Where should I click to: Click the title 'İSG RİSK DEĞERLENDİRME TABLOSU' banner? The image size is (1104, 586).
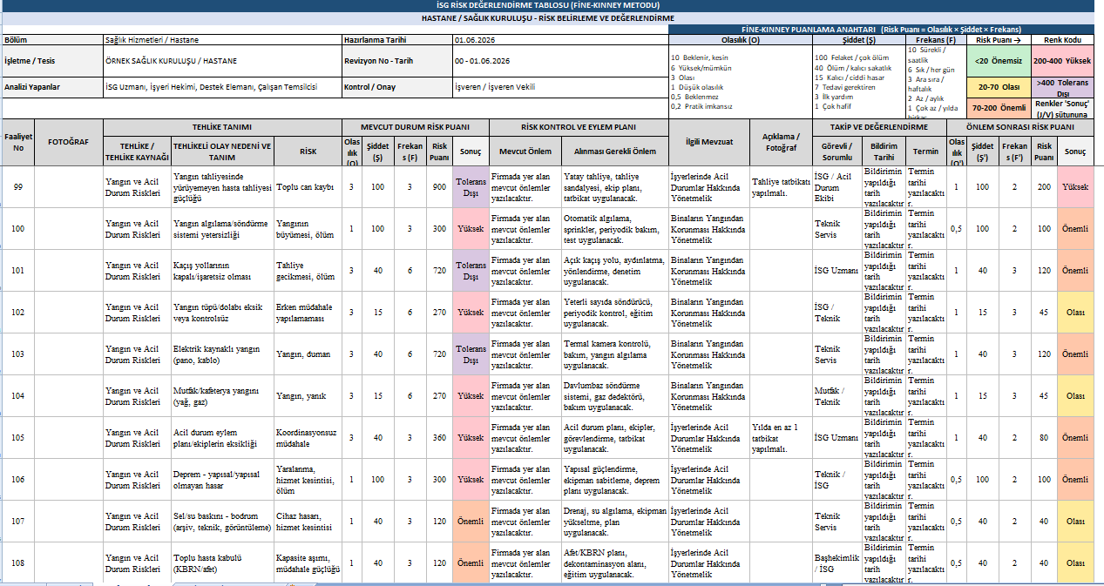(x=547, y=6)
